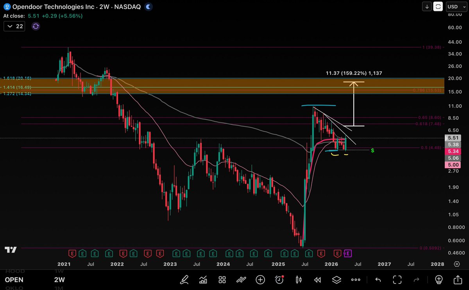
Task: Start bar replay with rewind icon
Action: (318, 279)
